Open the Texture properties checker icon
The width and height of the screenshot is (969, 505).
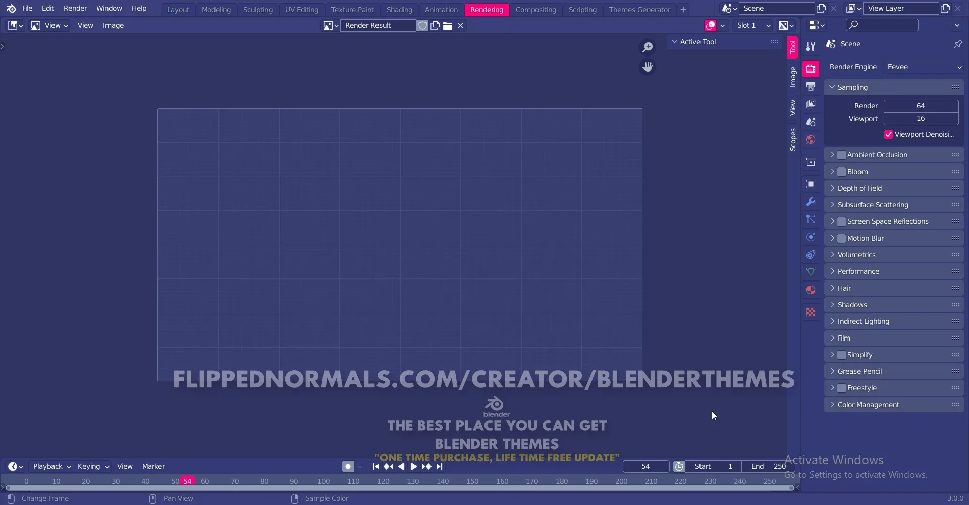point(811,312)
